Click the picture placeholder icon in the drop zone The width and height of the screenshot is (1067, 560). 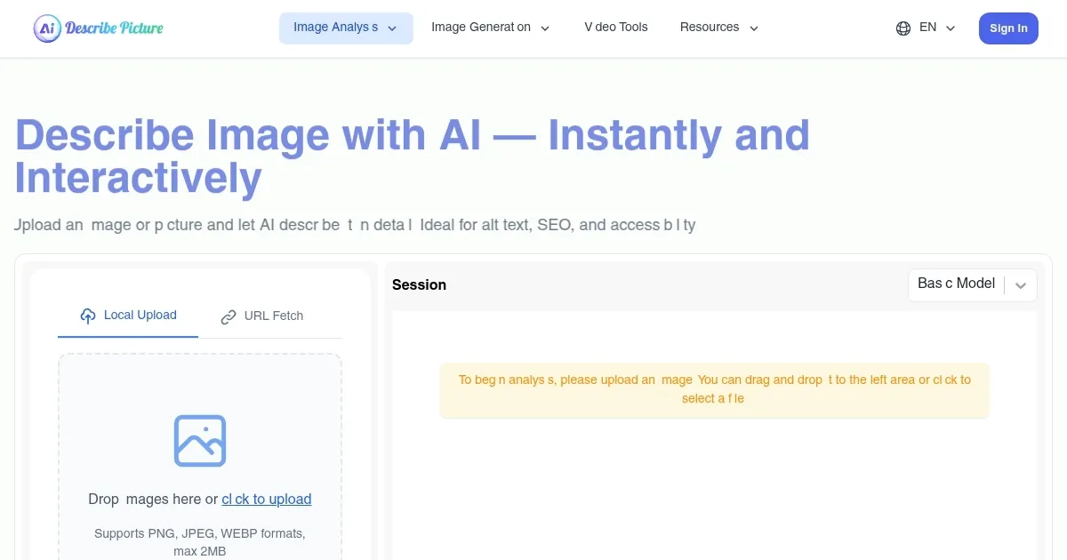(200, 441)
